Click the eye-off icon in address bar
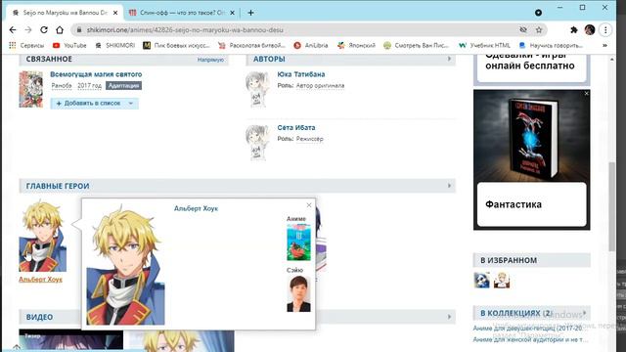This screenshot has height=352, width=626. [x=523, y=30]
